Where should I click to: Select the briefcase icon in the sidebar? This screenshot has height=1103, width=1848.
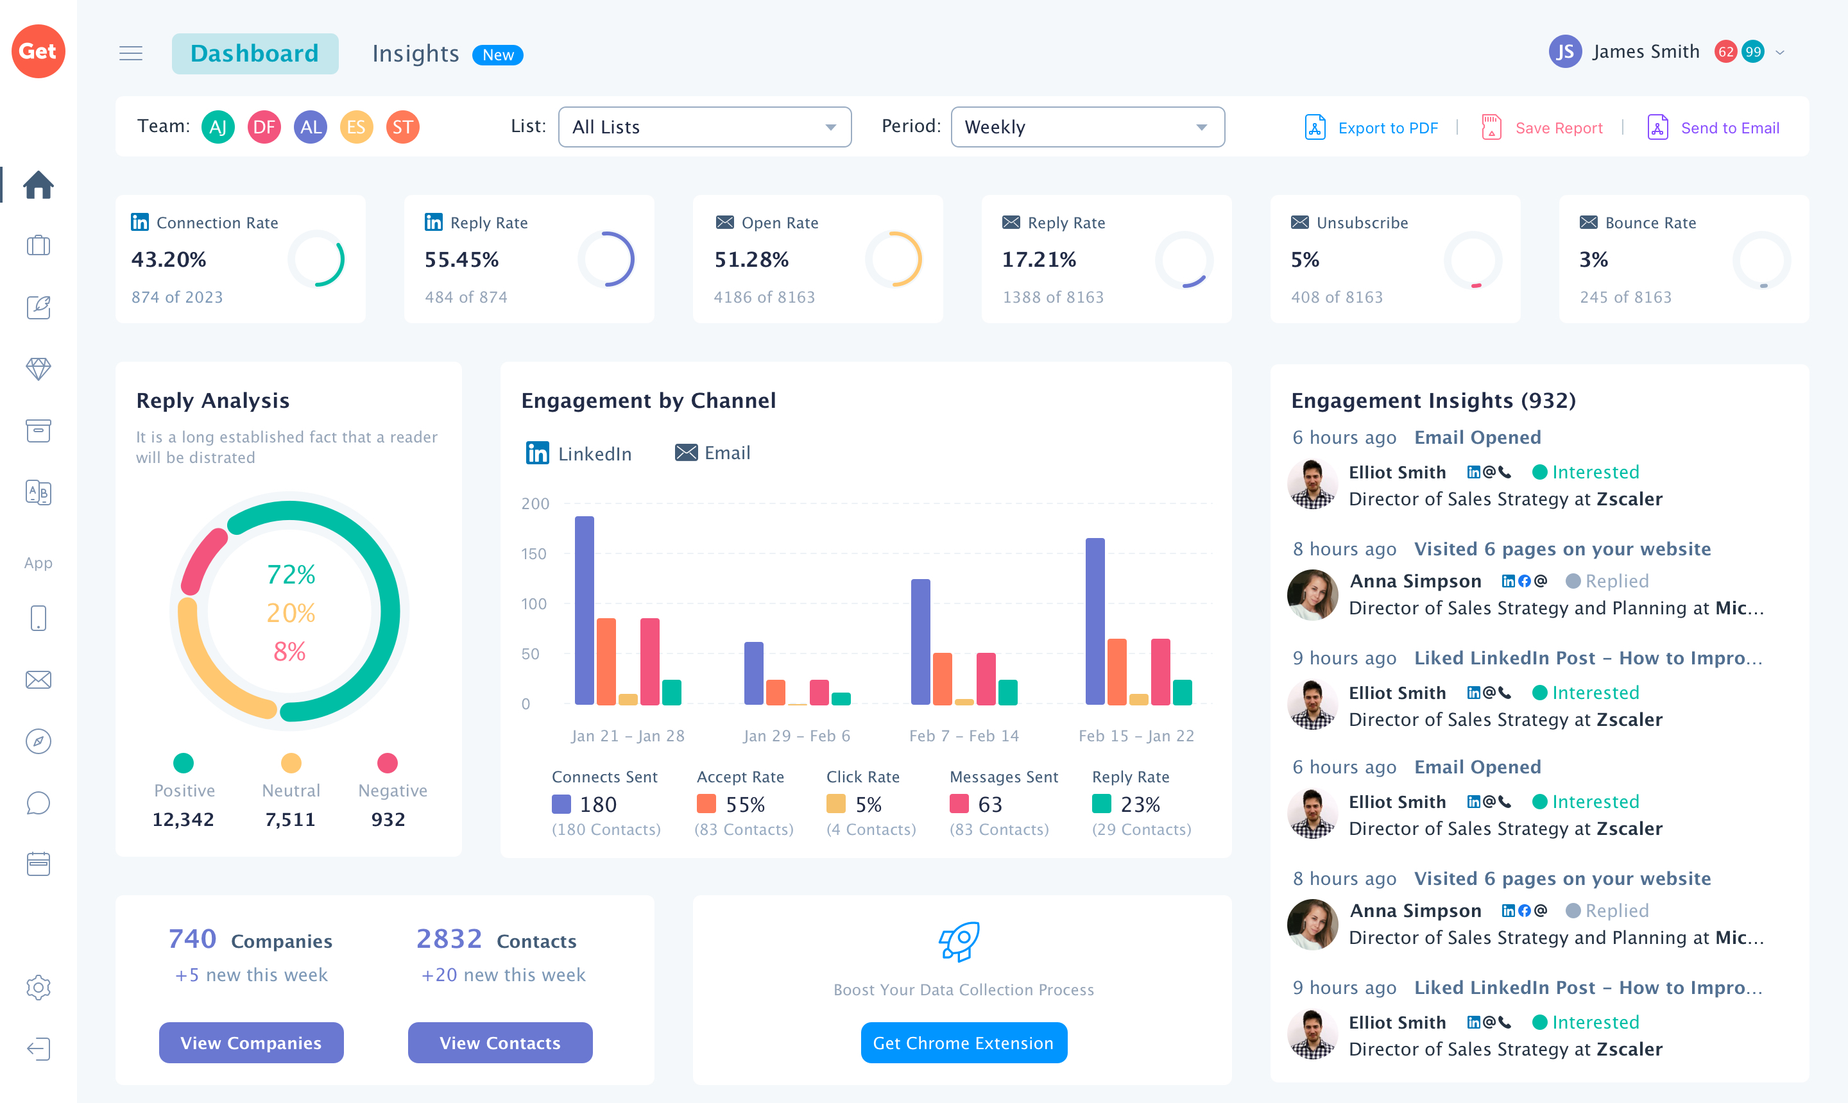pos(38,245)
